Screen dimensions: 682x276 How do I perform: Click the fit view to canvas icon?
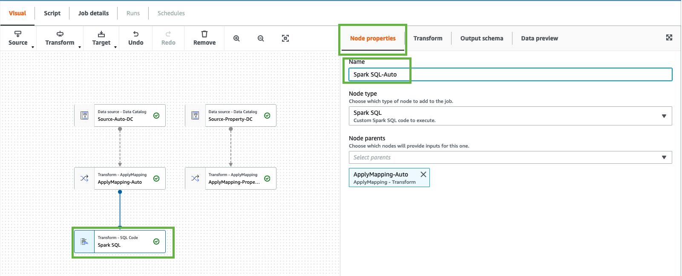pyautogui.click(x=285, y=38)
